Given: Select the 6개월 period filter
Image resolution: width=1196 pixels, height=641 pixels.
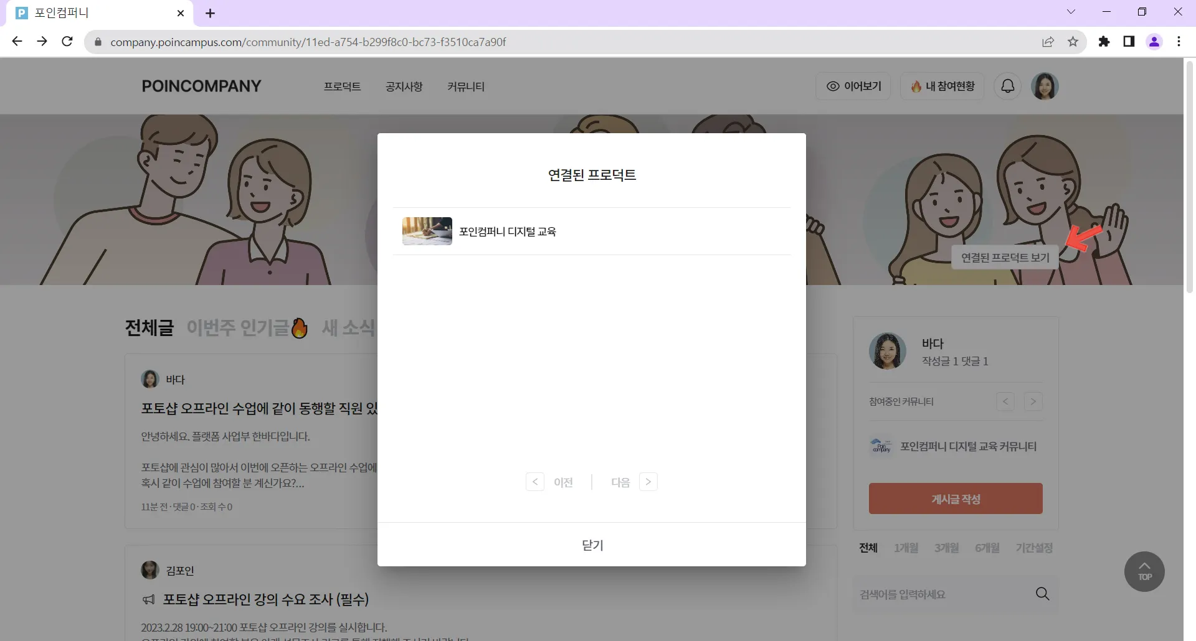Looking at the screenshot, I should (987, 548).
